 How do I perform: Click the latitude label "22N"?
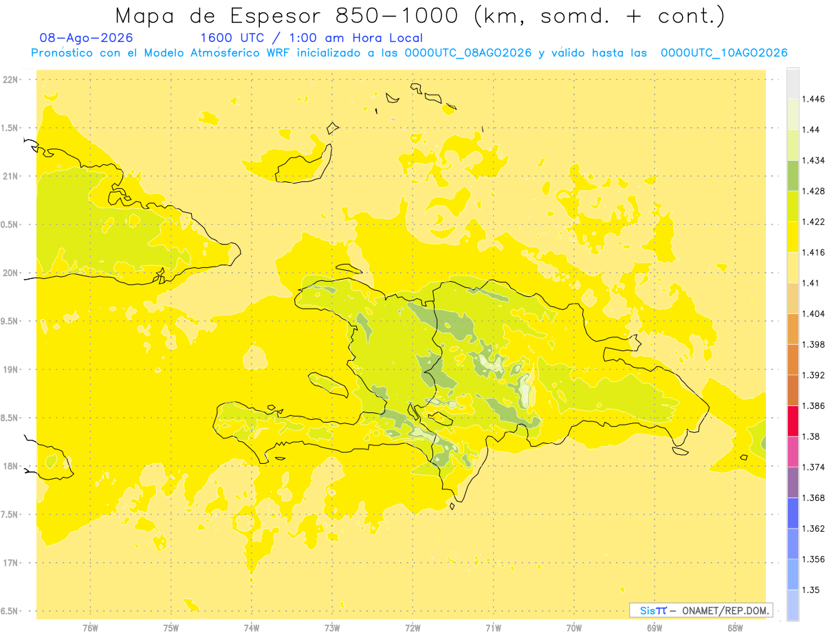(x=10, y=80)
